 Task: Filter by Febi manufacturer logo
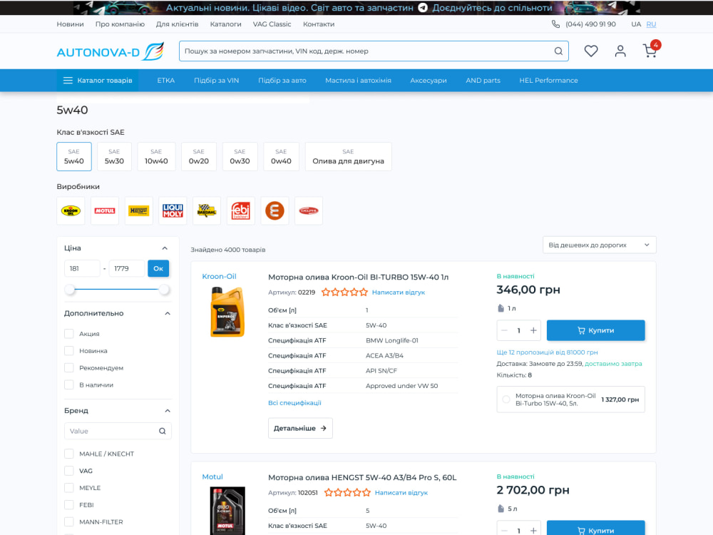pyautogui.click(x=240, y=210)
